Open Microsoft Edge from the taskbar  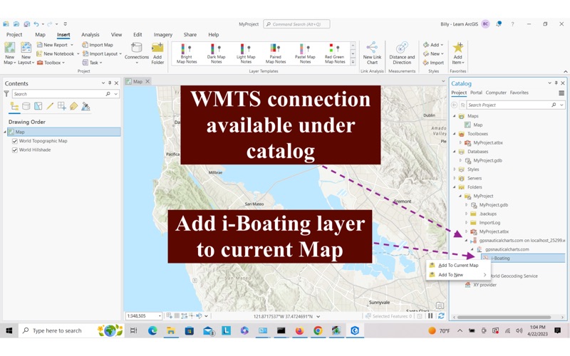pos(152,330)
